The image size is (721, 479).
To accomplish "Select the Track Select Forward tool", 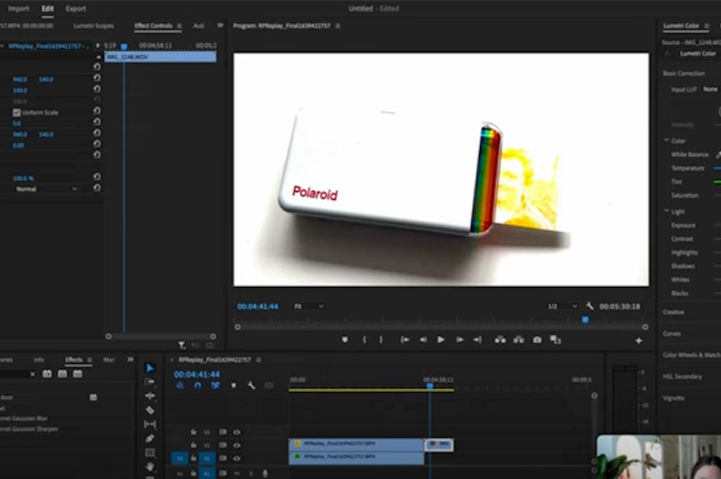I will pyautogui.click(x=150, y=381).
